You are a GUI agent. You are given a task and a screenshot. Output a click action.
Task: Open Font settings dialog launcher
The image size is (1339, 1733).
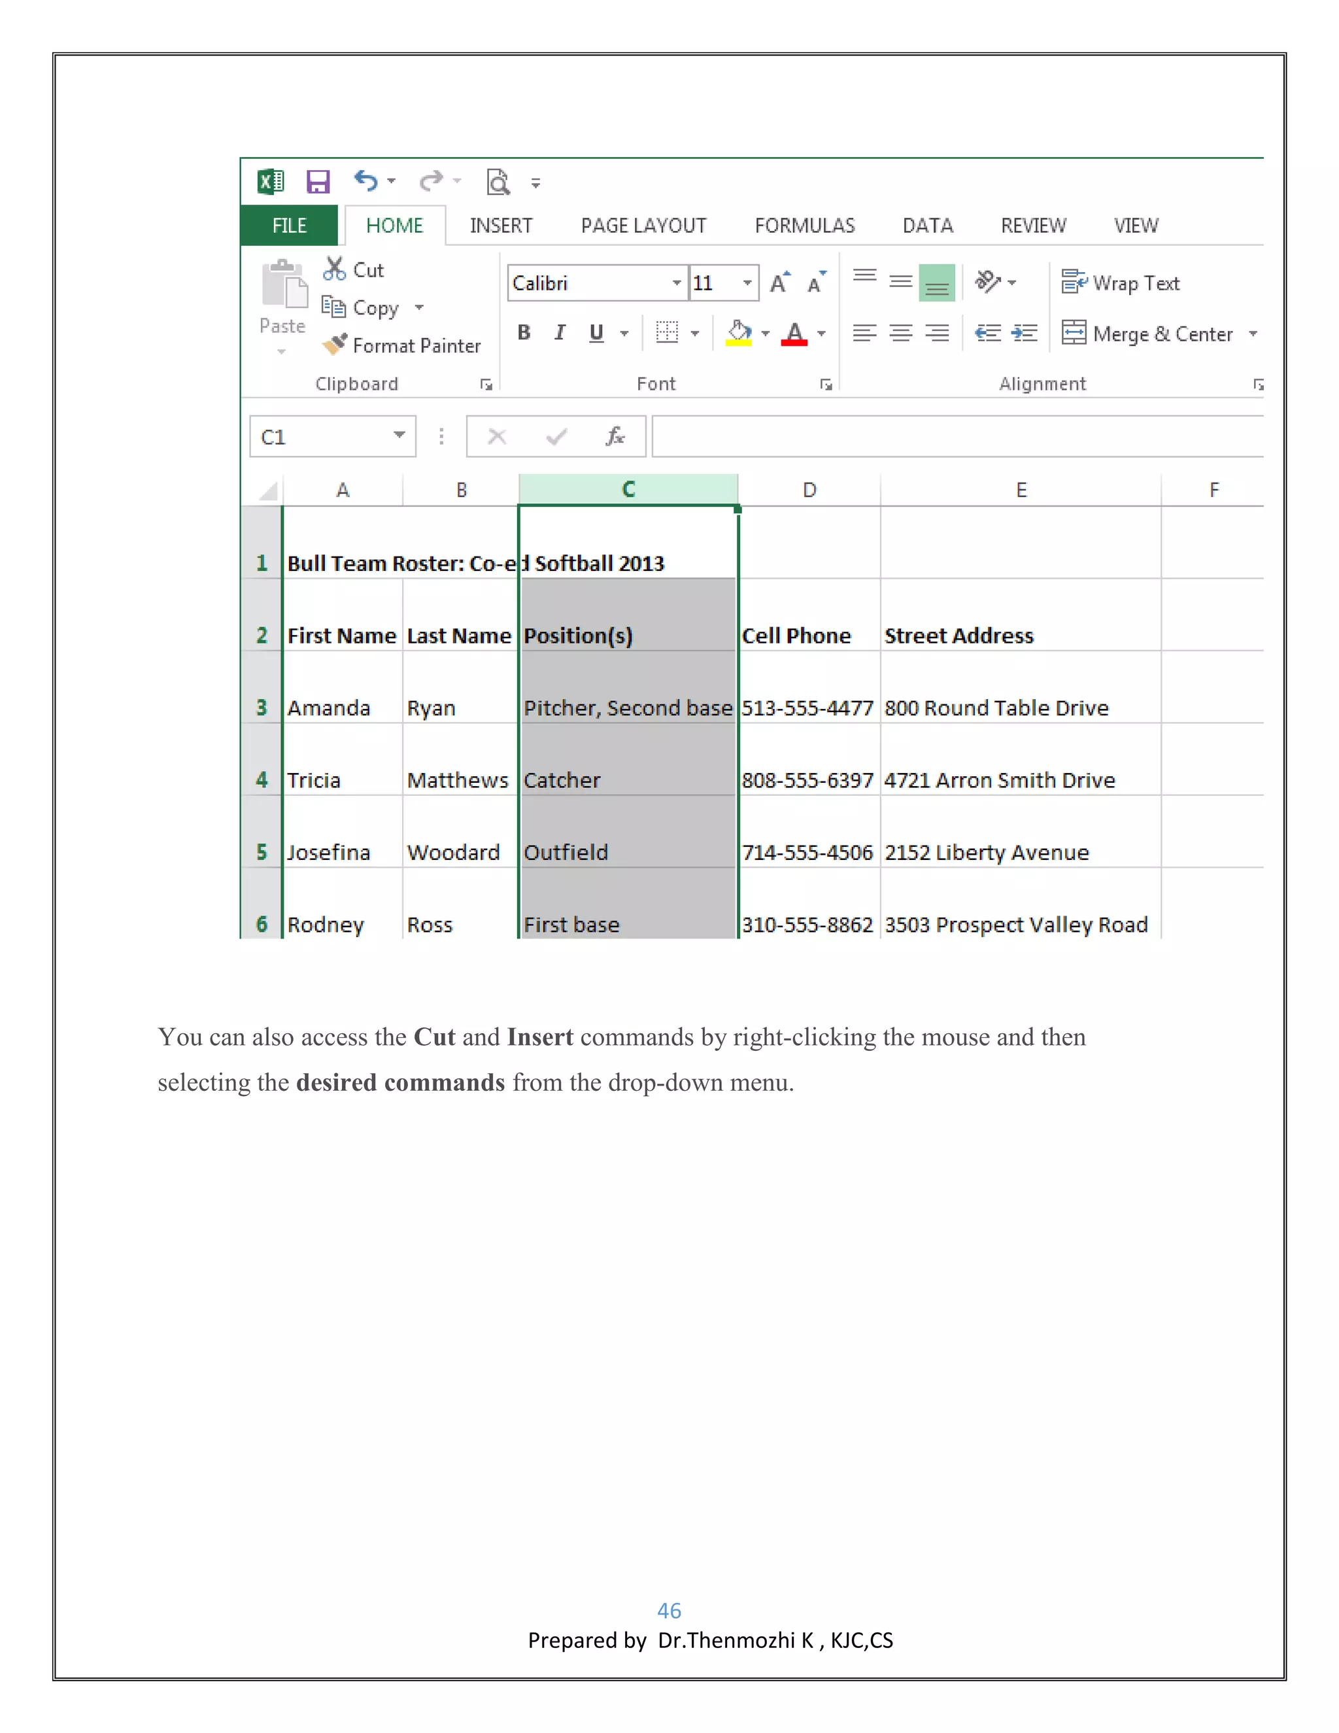point(826,385)
